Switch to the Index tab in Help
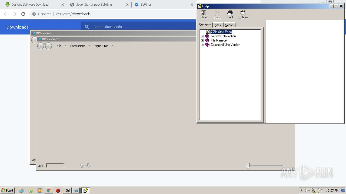346x194 pixels. coord(217,25)
